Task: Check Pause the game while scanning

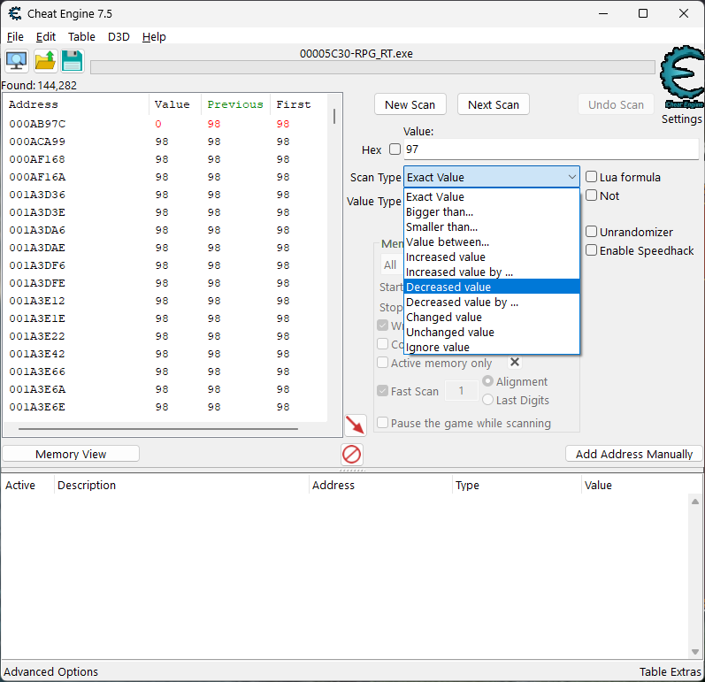Action: (383, 423)
